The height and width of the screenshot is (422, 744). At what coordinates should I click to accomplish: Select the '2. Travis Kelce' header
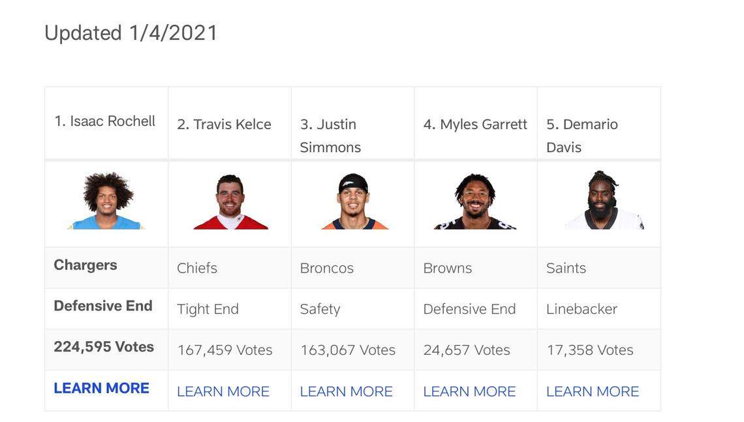pos(224,125)
